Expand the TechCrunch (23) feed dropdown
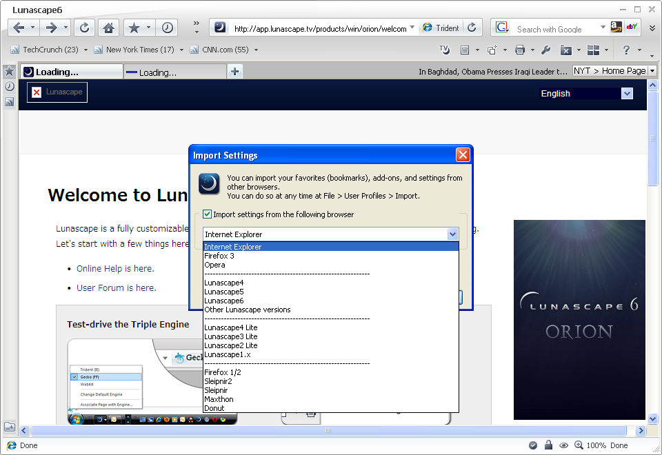 coord(86,50)
